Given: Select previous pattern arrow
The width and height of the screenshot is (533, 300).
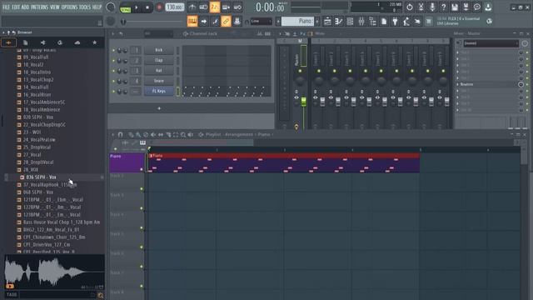Looking at the screenshot, I should pyautogui.click(x=278, y=22).
